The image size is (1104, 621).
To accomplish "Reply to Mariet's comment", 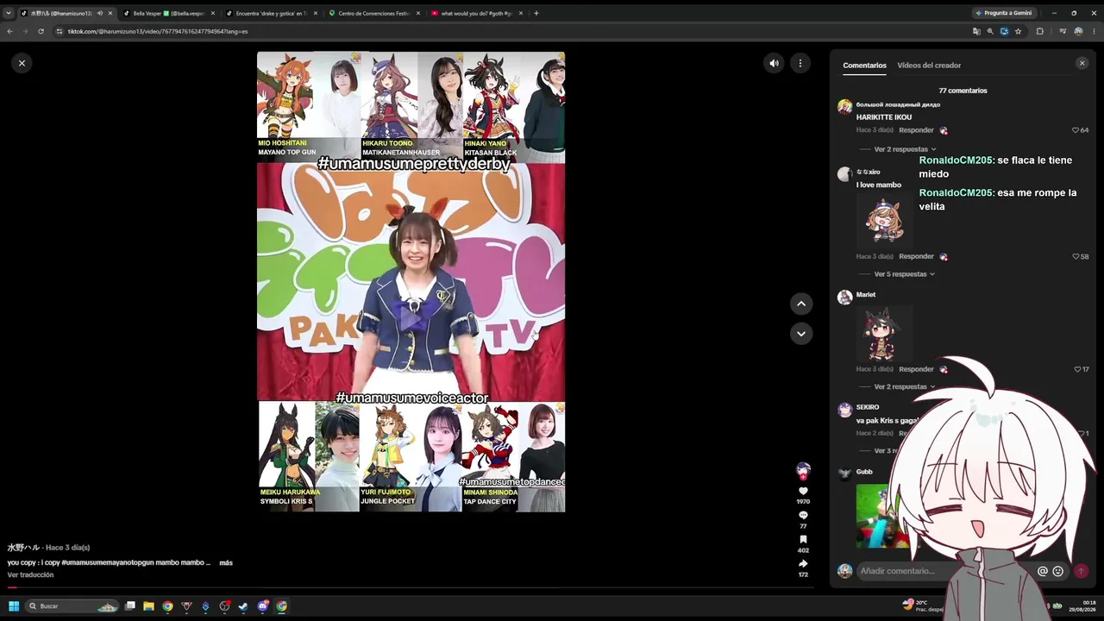I will click(916, 369).
